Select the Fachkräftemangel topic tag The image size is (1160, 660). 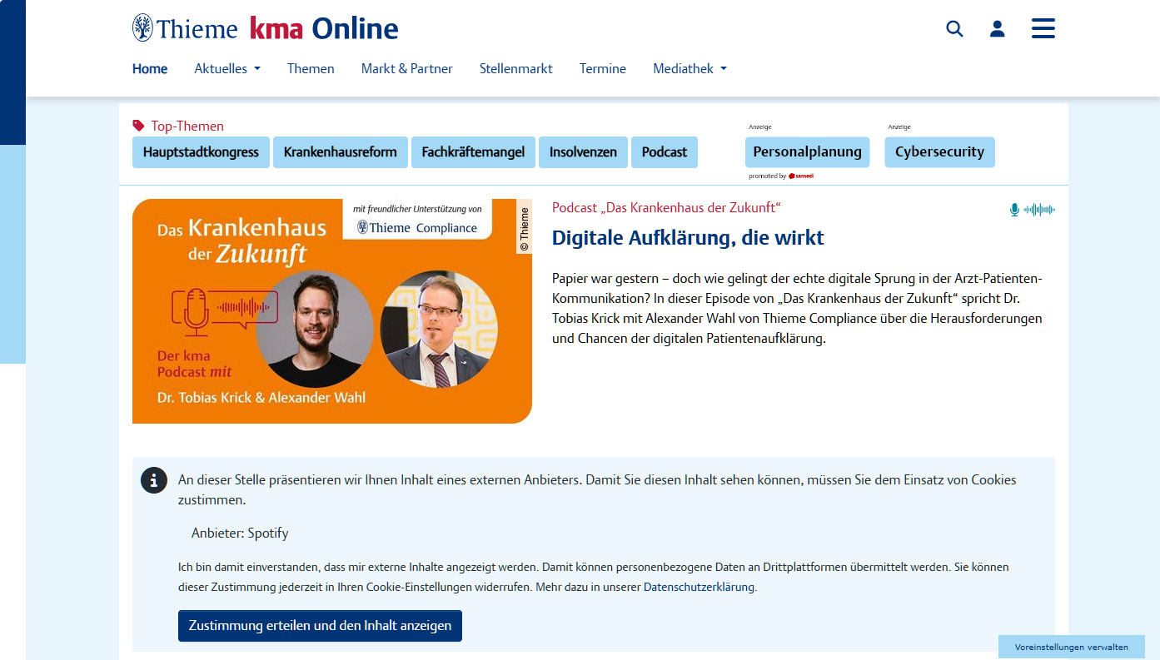pos(473,152)
